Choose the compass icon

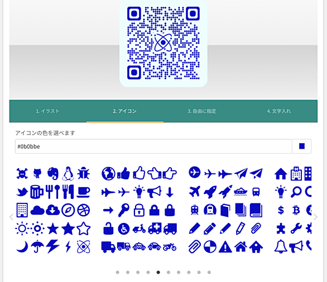[x=68, y=210]
